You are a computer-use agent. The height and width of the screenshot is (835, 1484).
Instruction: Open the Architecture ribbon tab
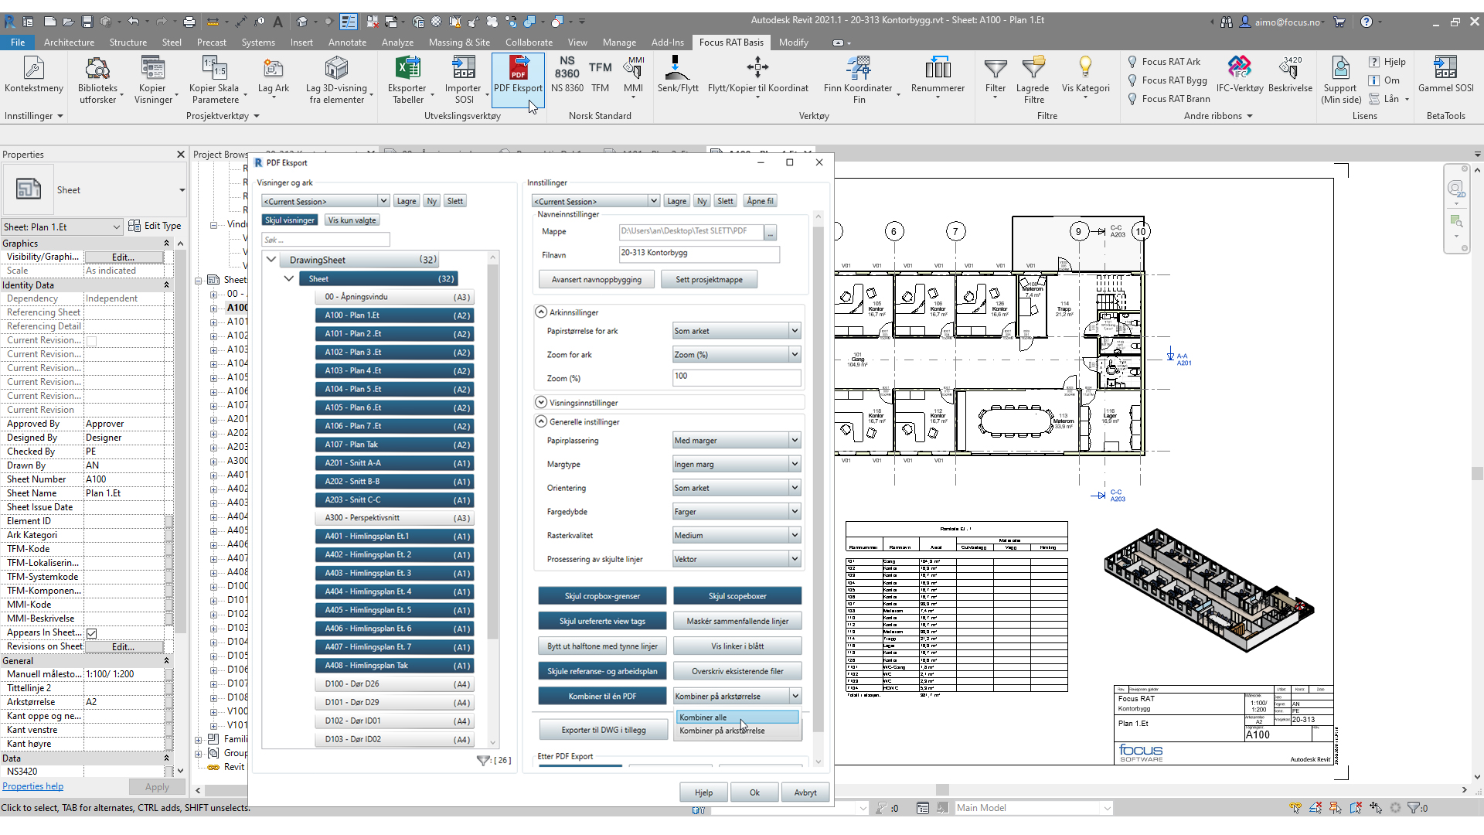(69, 43)
